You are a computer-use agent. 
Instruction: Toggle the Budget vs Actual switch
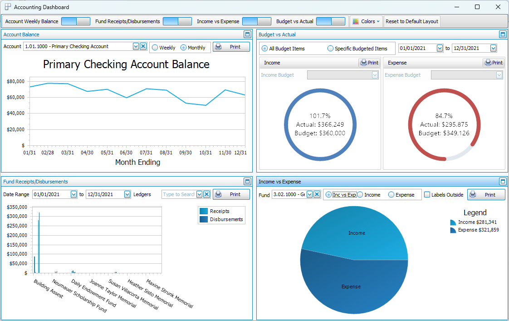(x=331, y=21)
